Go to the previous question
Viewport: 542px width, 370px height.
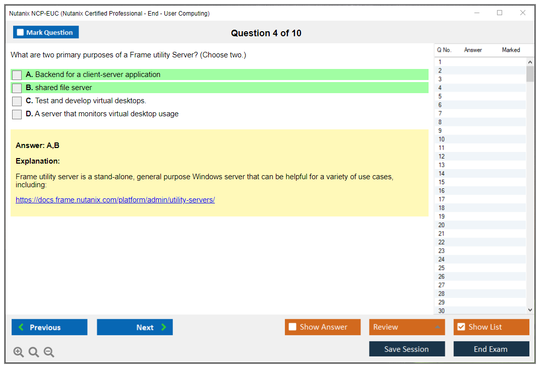tap(49, 327)
